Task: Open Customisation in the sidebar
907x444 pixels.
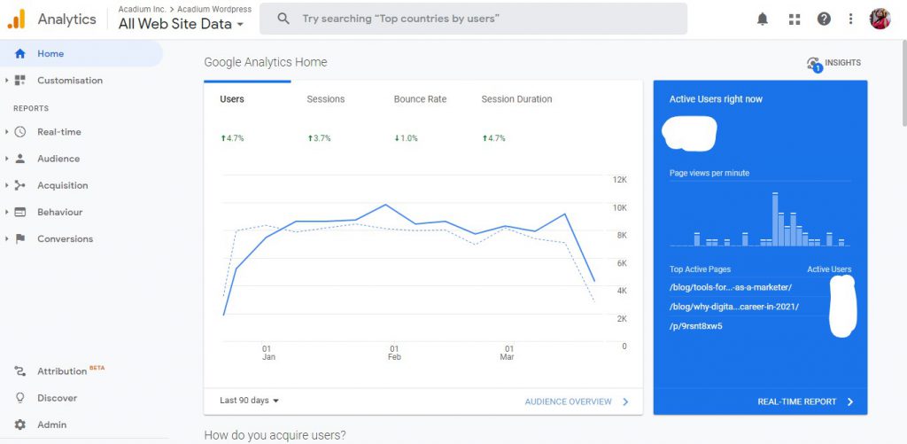Action: pyautogui.click(x=70, y=81)
